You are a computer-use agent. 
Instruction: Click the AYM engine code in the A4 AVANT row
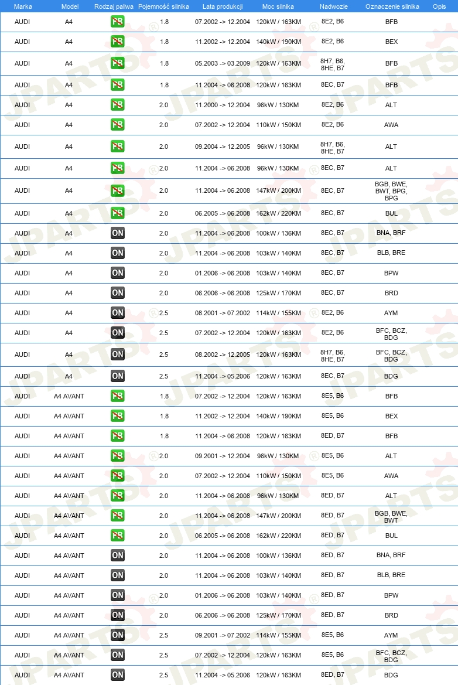point(391,635)
